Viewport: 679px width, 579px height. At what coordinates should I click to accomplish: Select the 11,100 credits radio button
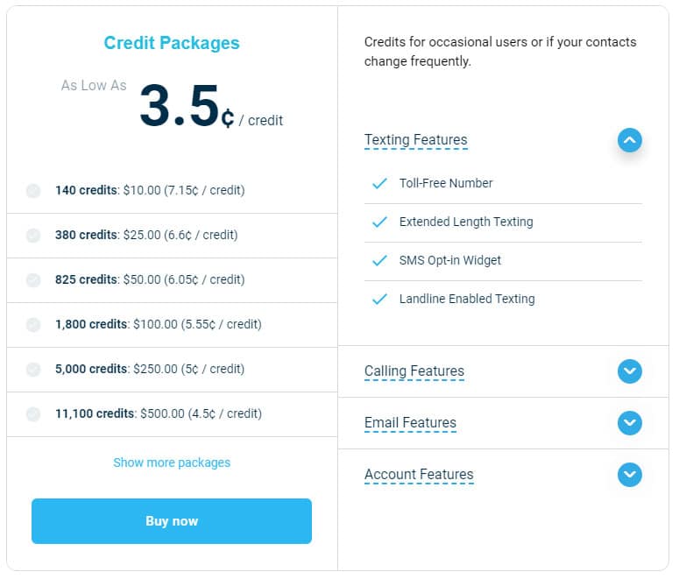click(x=33, y=414)
